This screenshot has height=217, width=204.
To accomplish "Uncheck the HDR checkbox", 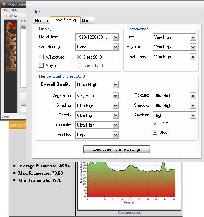I will tap(155, 124).
